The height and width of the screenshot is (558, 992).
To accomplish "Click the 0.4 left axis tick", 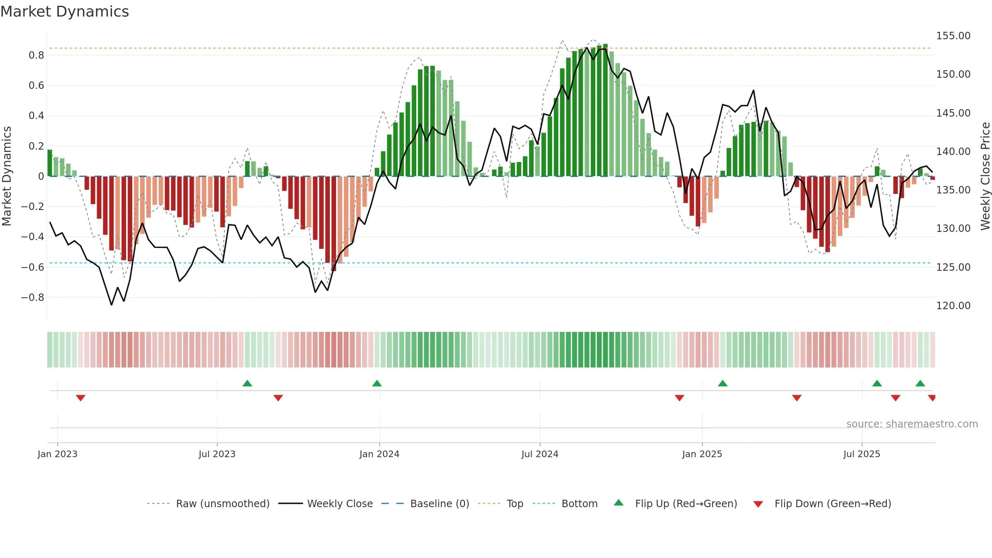I will pyautogui.click(x=36, y=116).
